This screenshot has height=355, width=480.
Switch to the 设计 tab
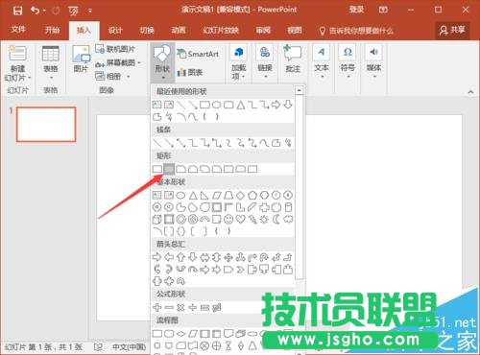(115, 30)
